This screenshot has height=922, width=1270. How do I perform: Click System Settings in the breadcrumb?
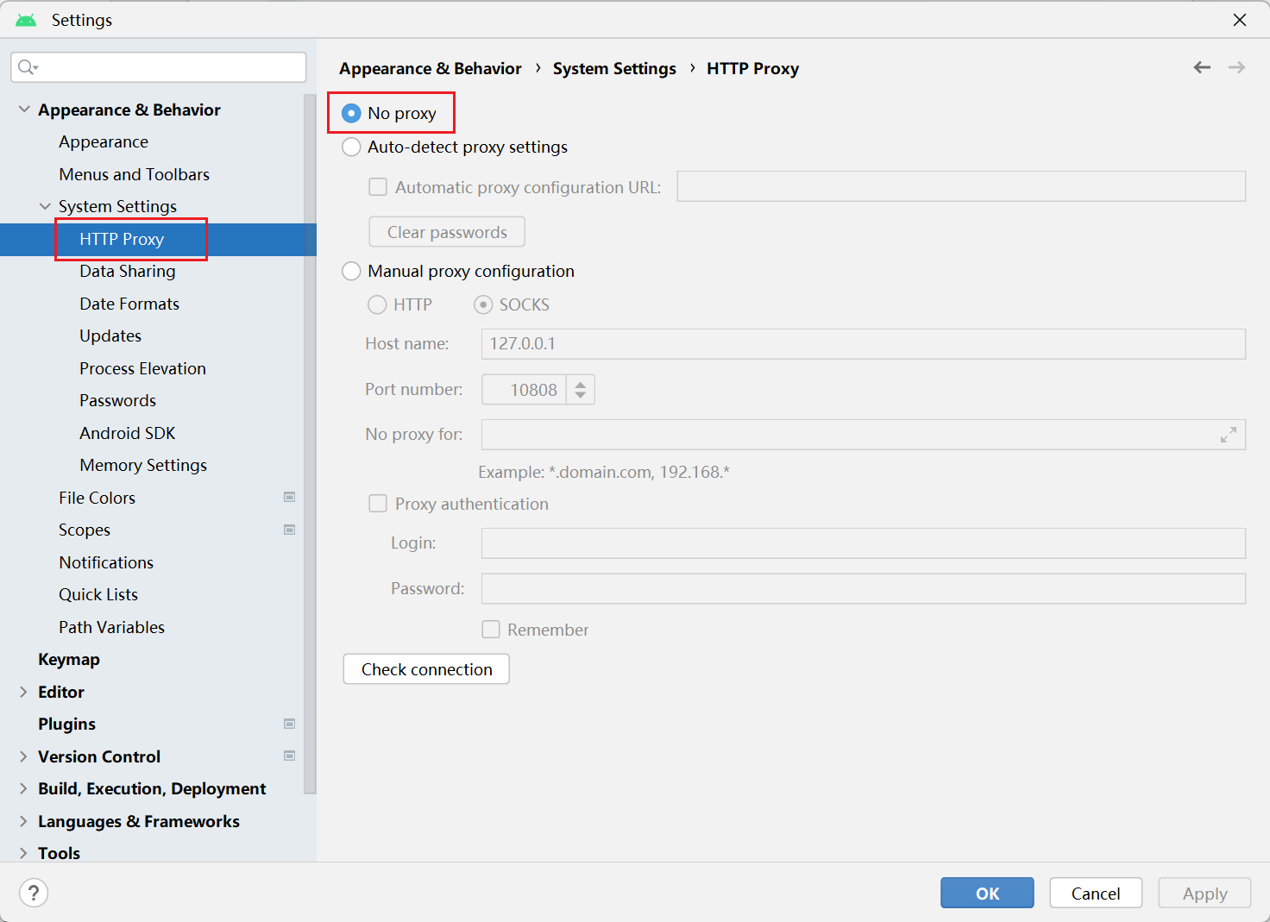tap(614, 68)
